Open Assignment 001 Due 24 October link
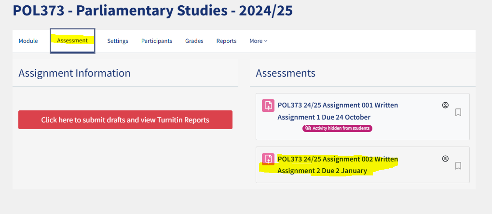492x214 pixels. click(338, 111)
